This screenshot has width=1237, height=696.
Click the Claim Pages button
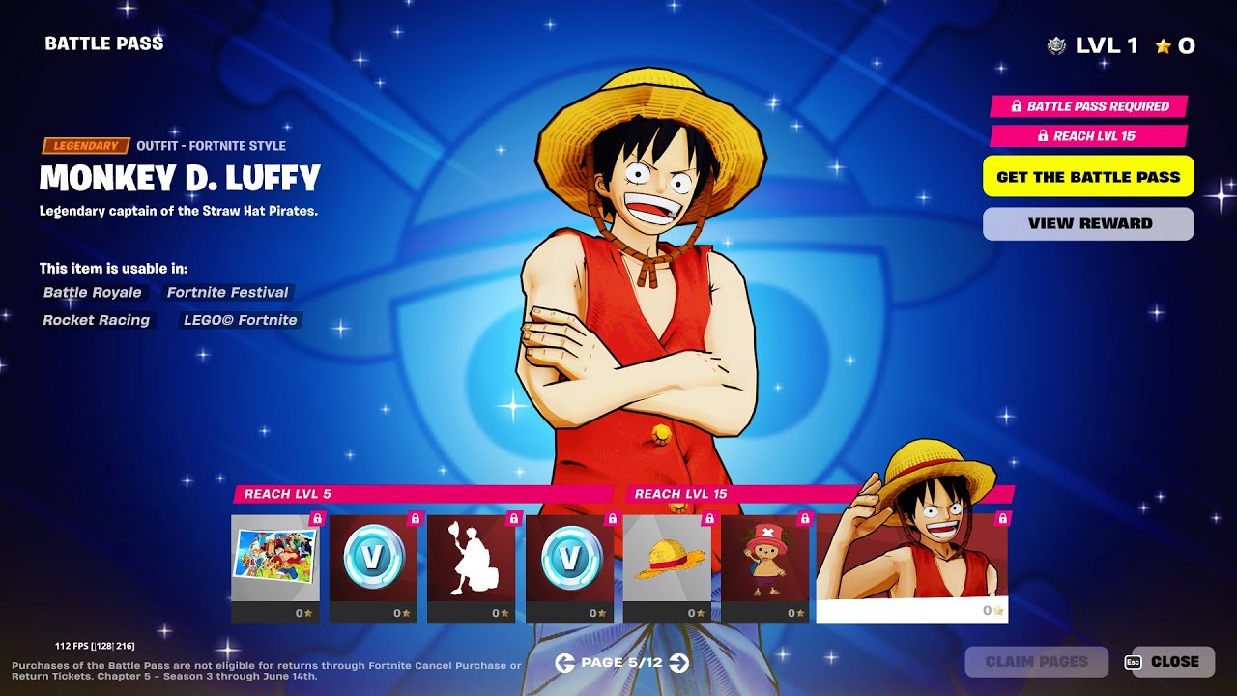pyautogui.click(x=1037, y=662)
